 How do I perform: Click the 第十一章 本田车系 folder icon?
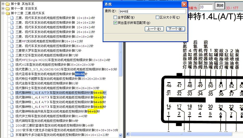tap(8, 9)
